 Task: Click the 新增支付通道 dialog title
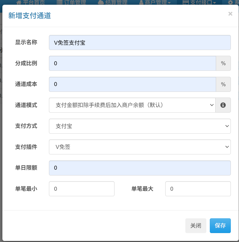point(29,16)
